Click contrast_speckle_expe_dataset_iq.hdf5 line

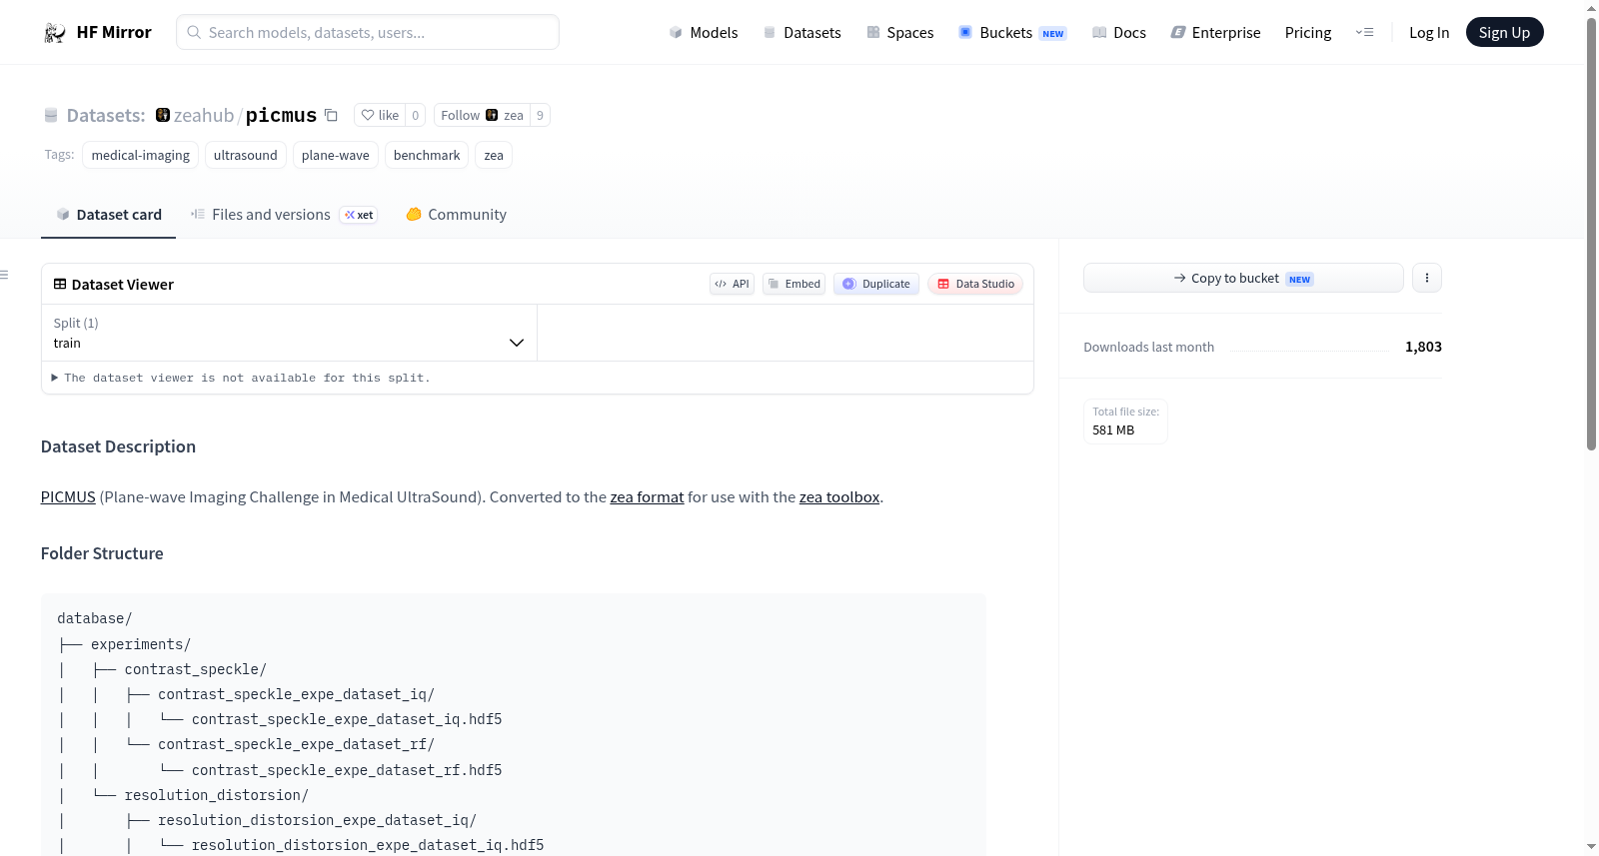(347, 719)
